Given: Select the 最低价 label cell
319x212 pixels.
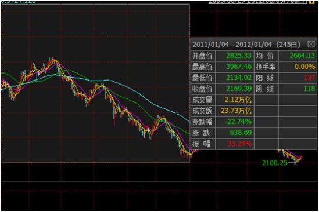Looking at the screenshot, I should coord(202,78).
